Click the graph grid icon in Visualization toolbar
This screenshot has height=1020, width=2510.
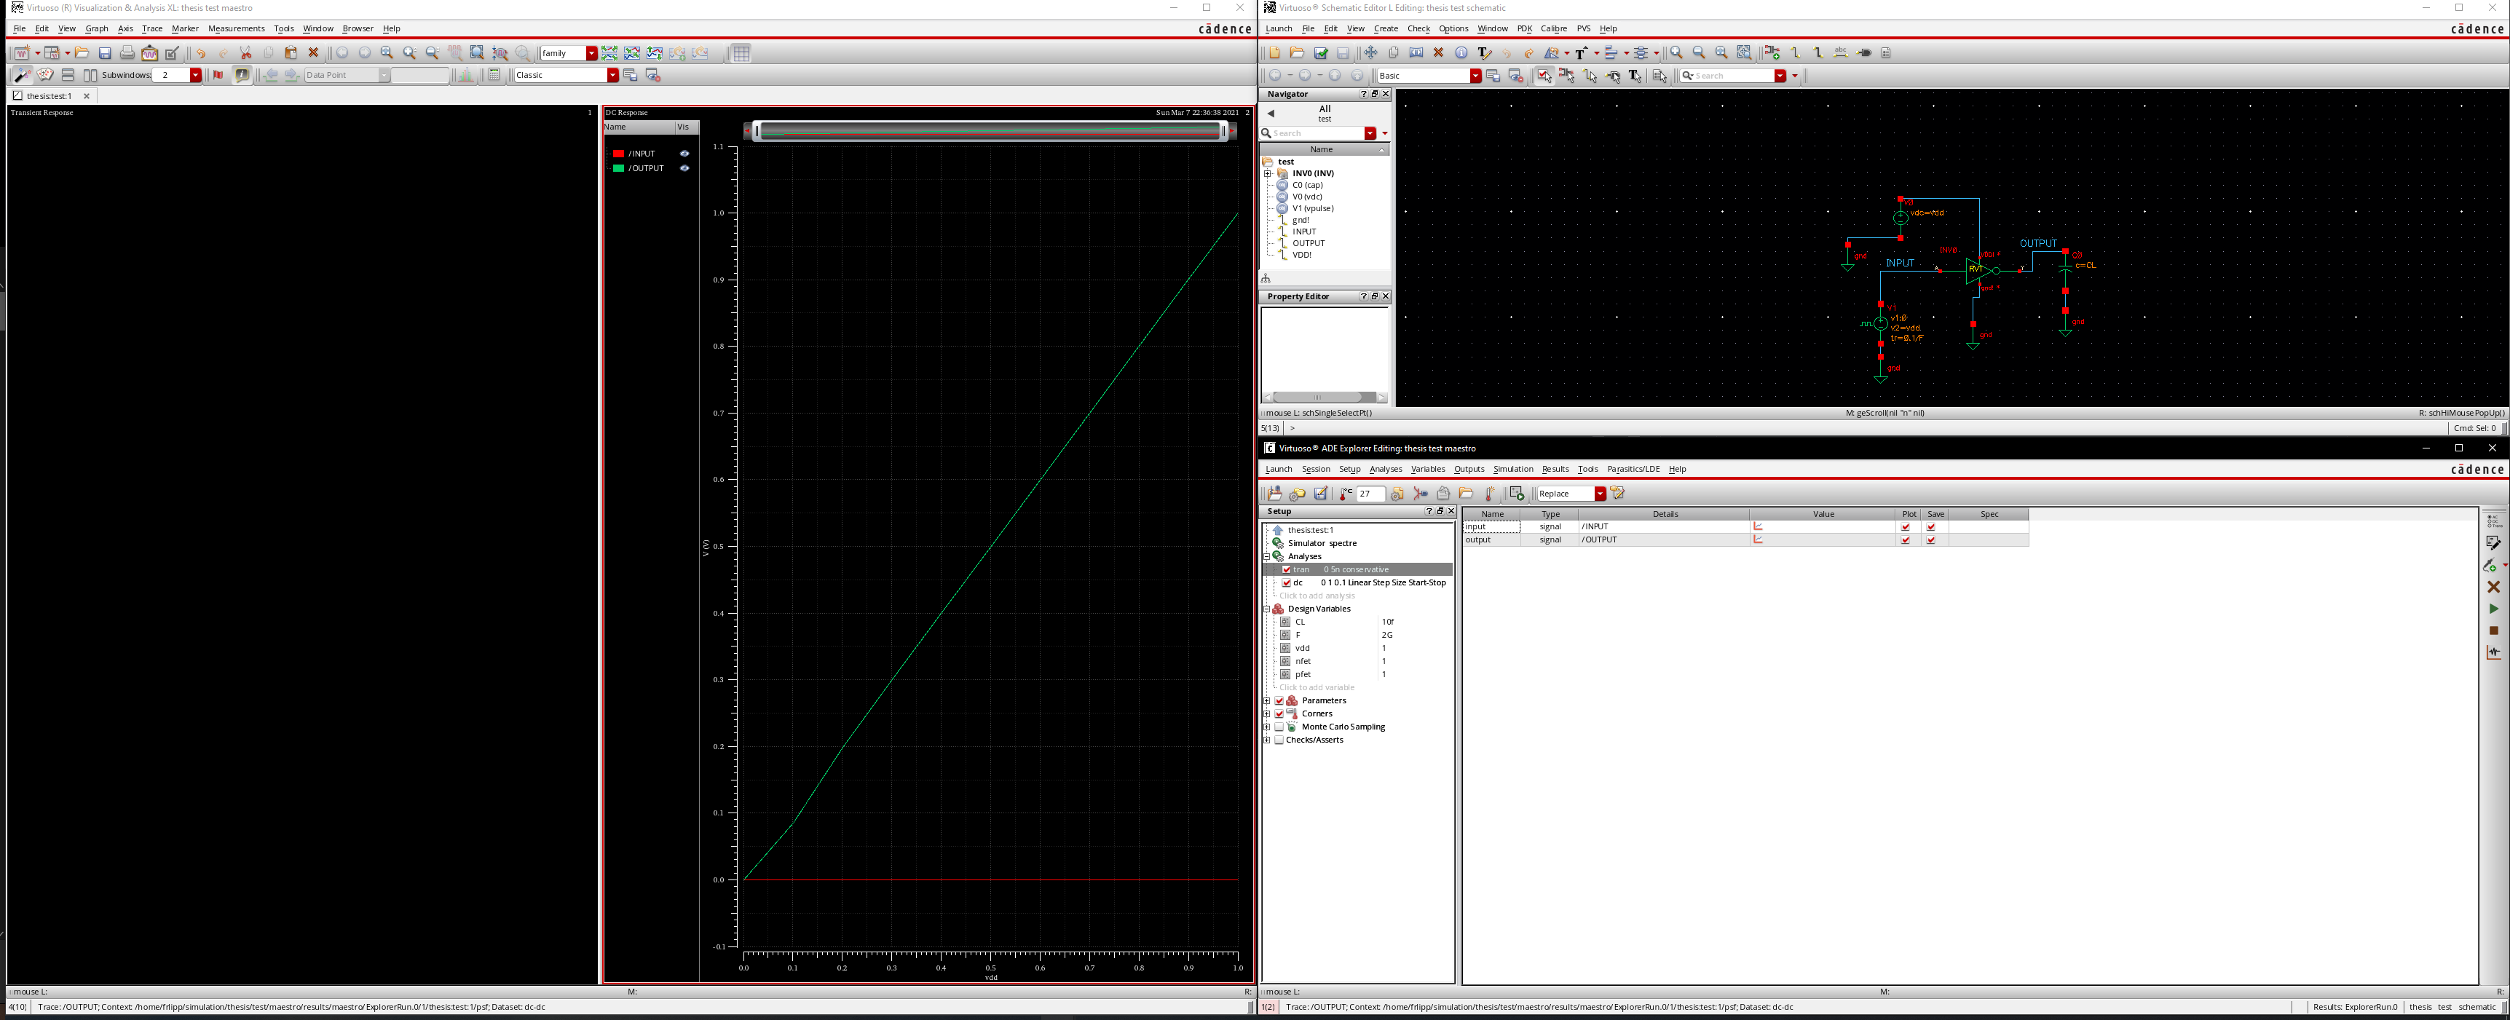point(741,54)
